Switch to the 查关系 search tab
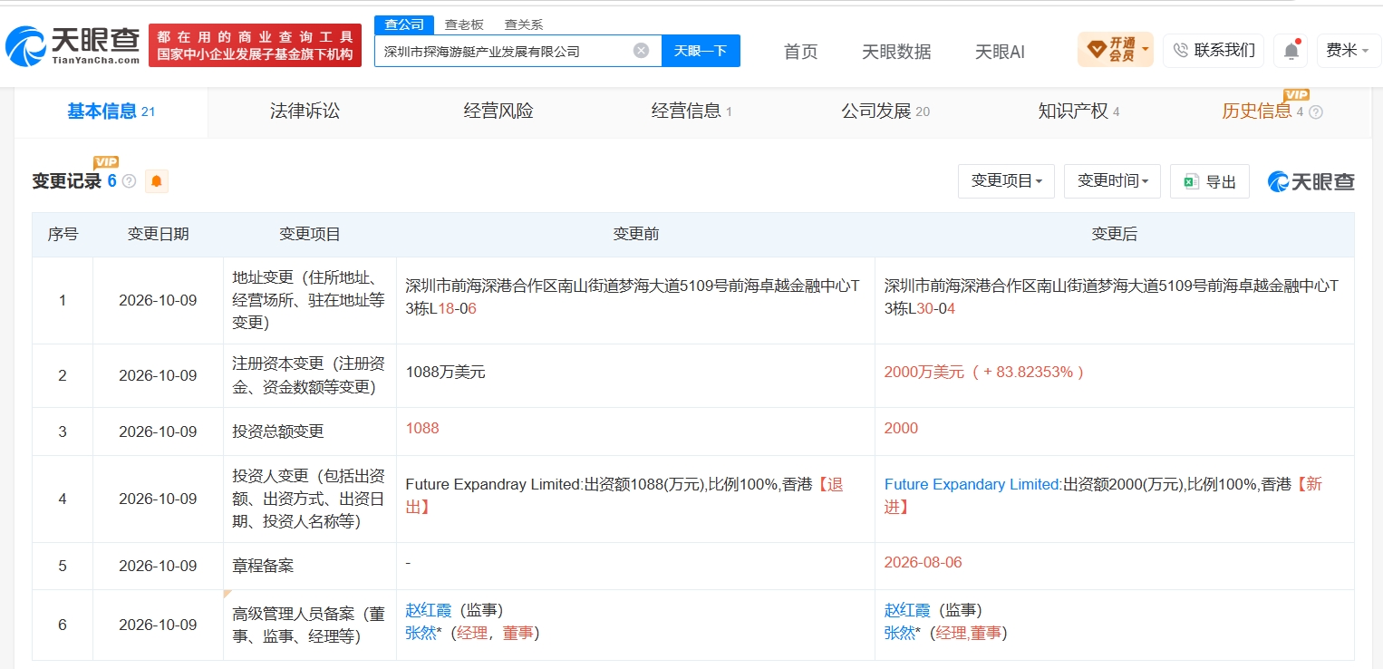 (524, 24)
